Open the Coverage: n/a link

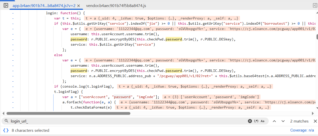pyautogui.click(x=302, y=130)
